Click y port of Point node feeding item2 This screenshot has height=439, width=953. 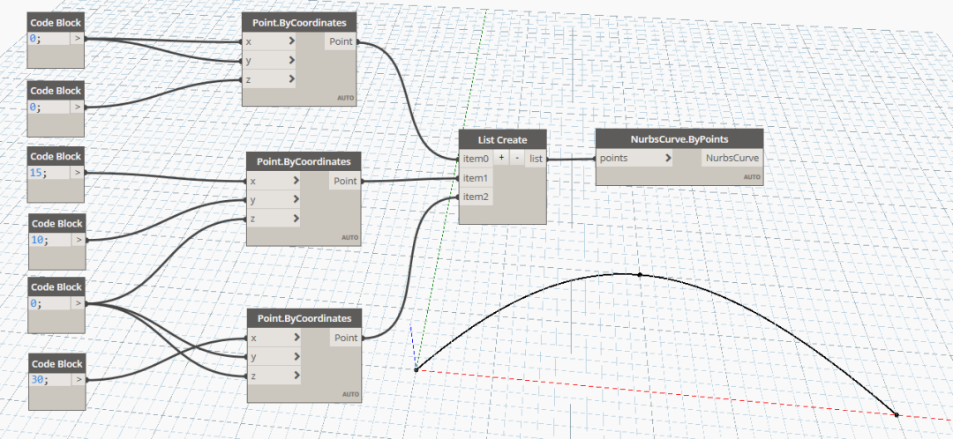(274, 356)
